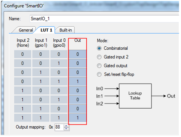Toggle Out cell for inputs 1 0 0
The width and height of the screenshot is (181, 137).
(x=78, y=91)
